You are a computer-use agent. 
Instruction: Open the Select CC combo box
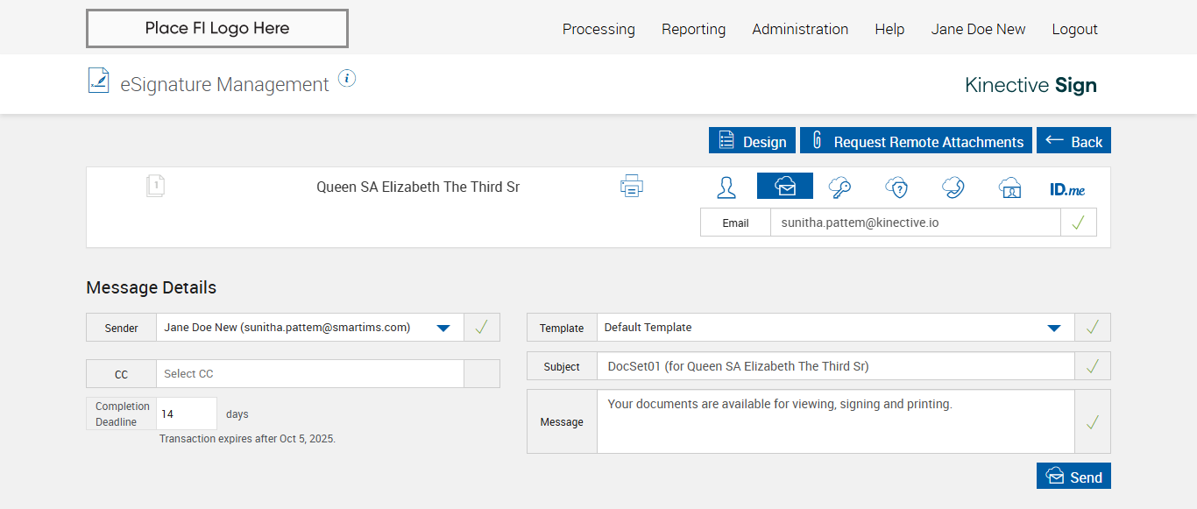click(309, 373)
